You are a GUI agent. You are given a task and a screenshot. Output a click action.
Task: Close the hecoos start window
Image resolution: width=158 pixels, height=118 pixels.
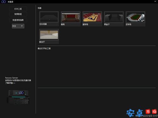click(155, 1)
